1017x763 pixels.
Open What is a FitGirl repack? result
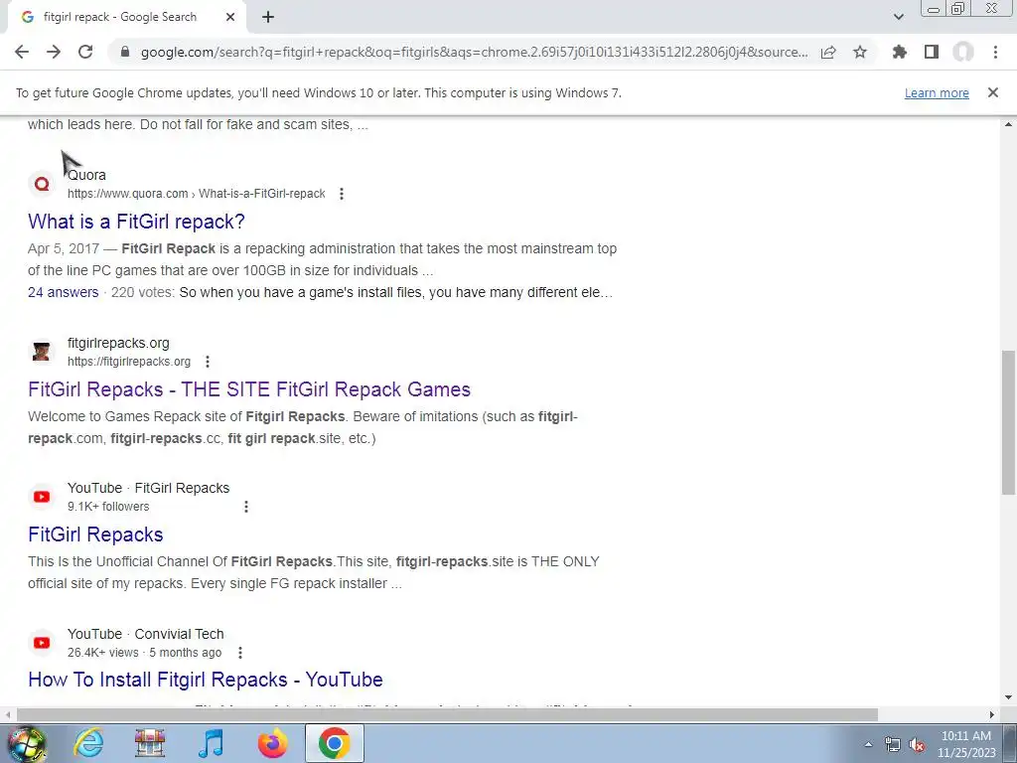pyautogui.click(x=136, y=222)
